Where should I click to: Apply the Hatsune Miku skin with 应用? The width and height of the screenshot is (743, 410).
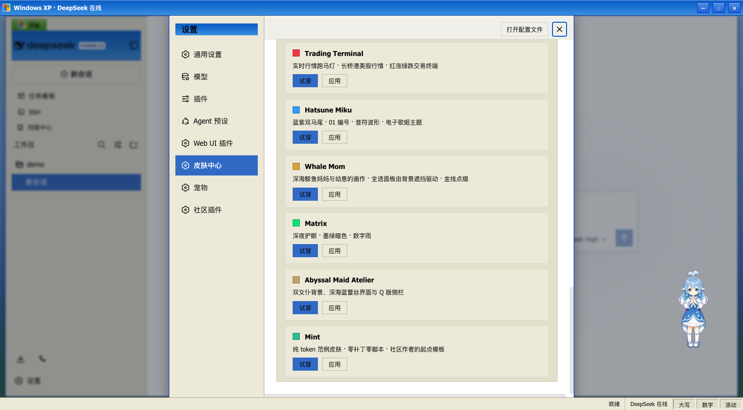point(335,137)
